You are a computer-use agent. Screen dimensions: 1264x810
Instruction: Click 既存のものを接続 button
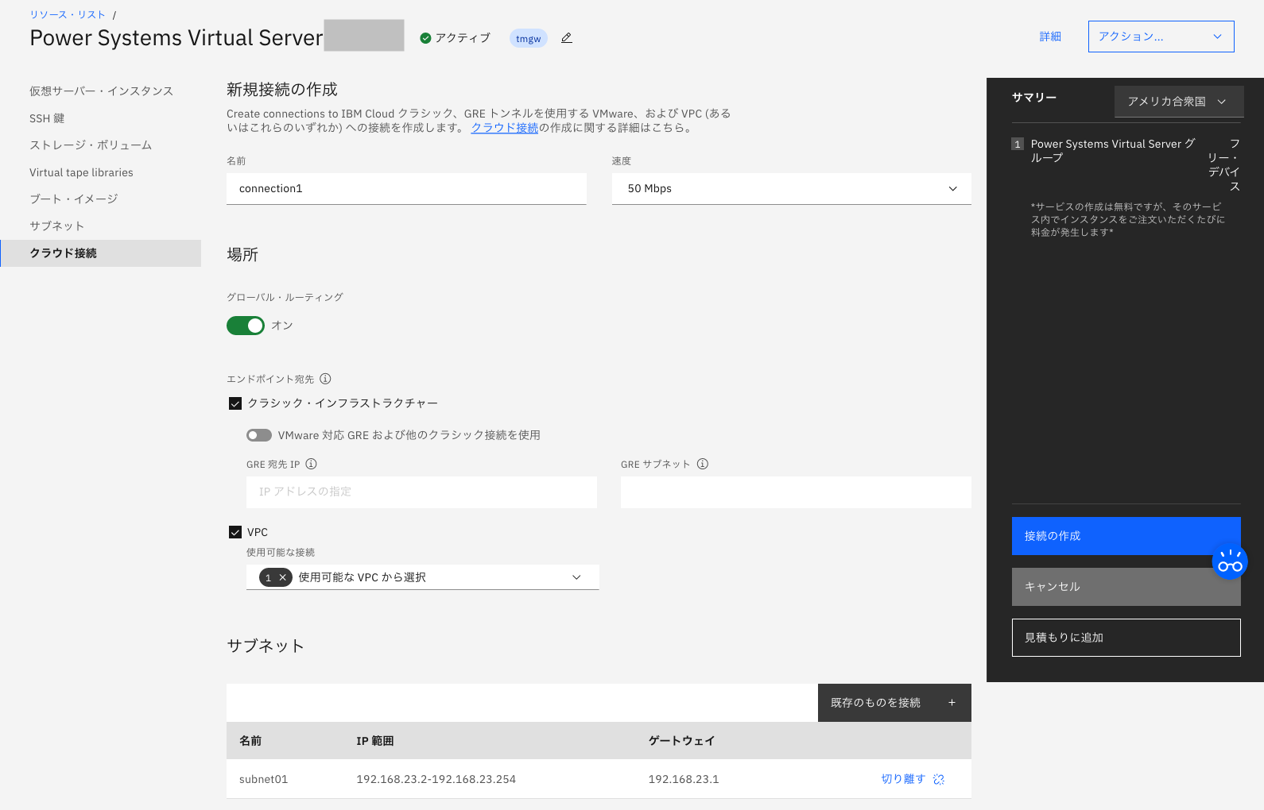click(x=894, y=703)
